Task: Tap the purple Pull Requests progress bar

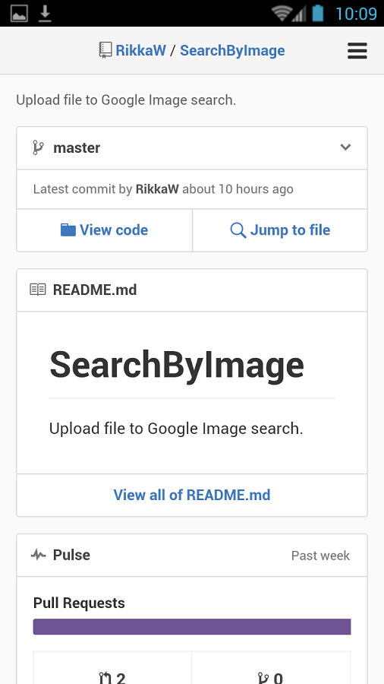Action: coord(192,627)
